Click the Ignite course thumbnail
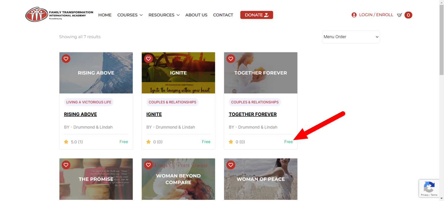 (178, 73)
